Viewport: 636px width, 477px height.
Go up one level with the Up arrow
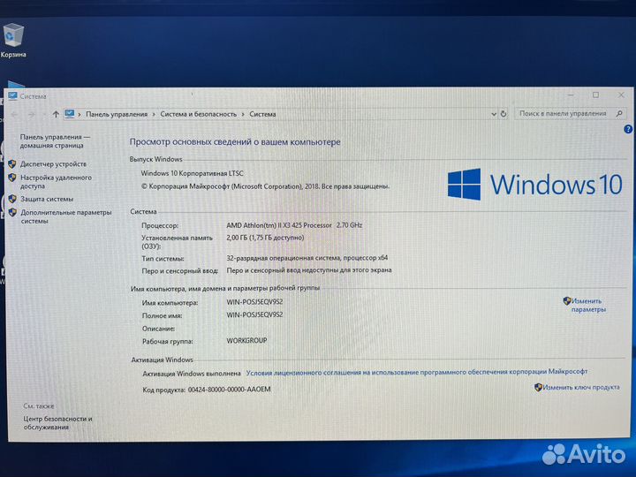click(56, 114)
